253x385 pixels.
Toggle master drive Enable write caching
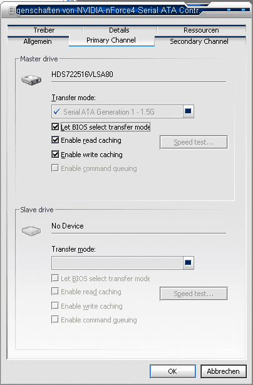(55, 155)
